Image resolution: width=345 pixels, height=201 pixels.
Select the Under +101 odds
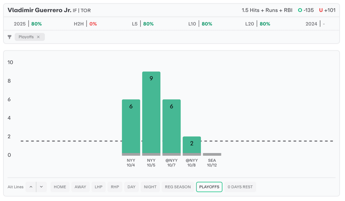pos(327,10)
